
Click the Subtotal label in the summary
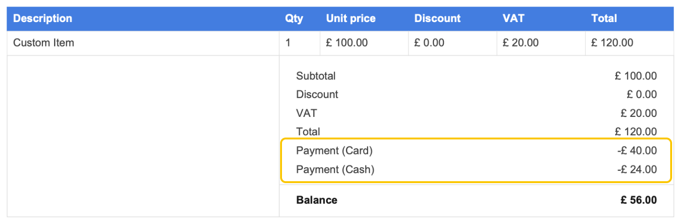(316, 76)
